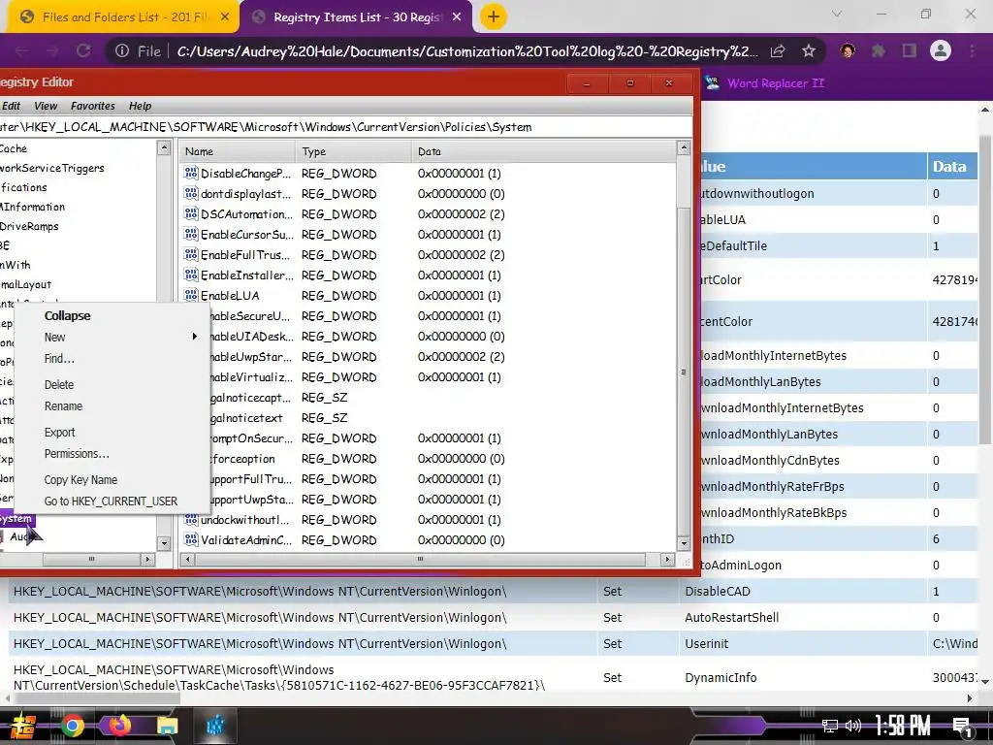Choose Go to HKEY_CURRENT_USER
Viewport: 993px width, 745px height.
point(111,502)
